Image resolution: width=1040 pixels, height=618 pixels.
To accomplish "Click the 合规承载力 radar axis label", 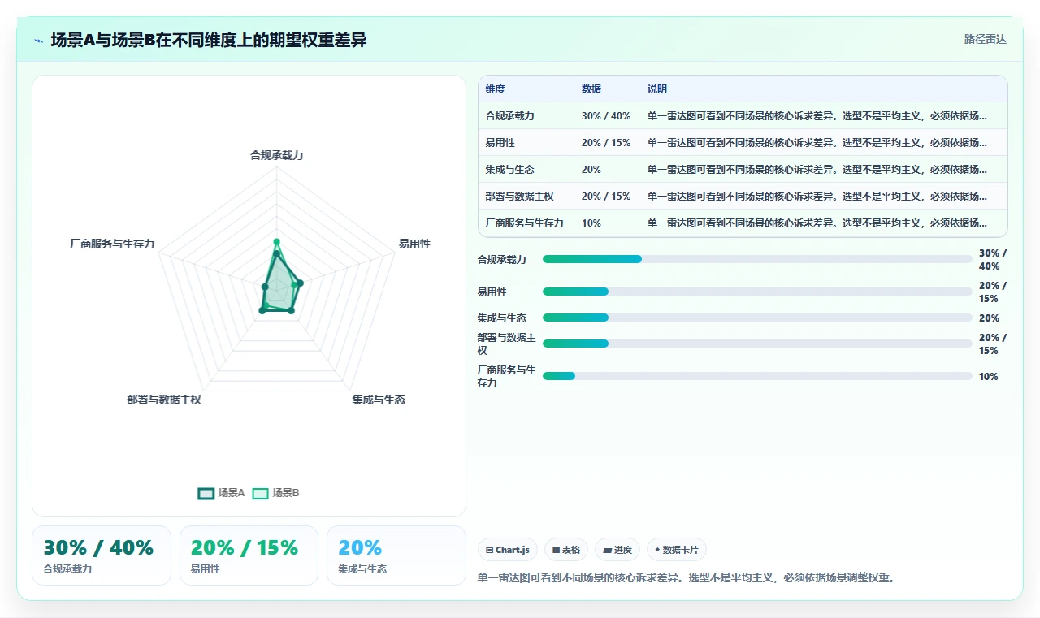I will (276, 154).
